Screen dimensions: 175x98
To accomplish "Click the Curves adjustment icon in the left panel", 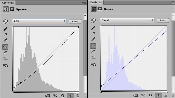I will pos(6,9).
